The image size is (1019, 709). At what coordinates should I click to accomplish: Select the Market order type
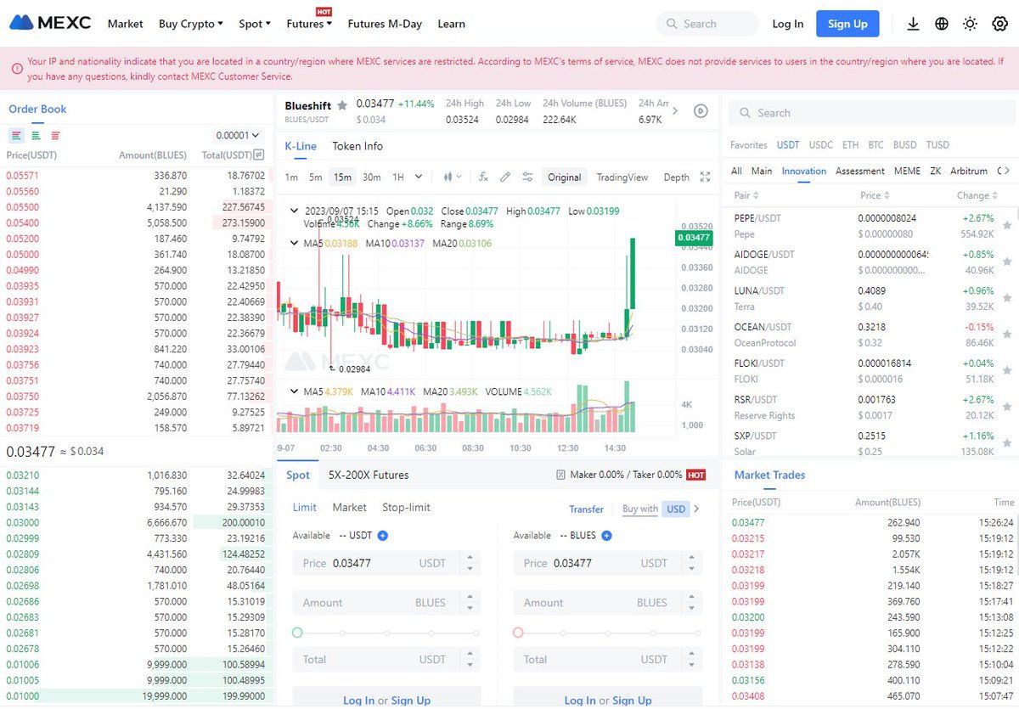click(x=349, y=507)
